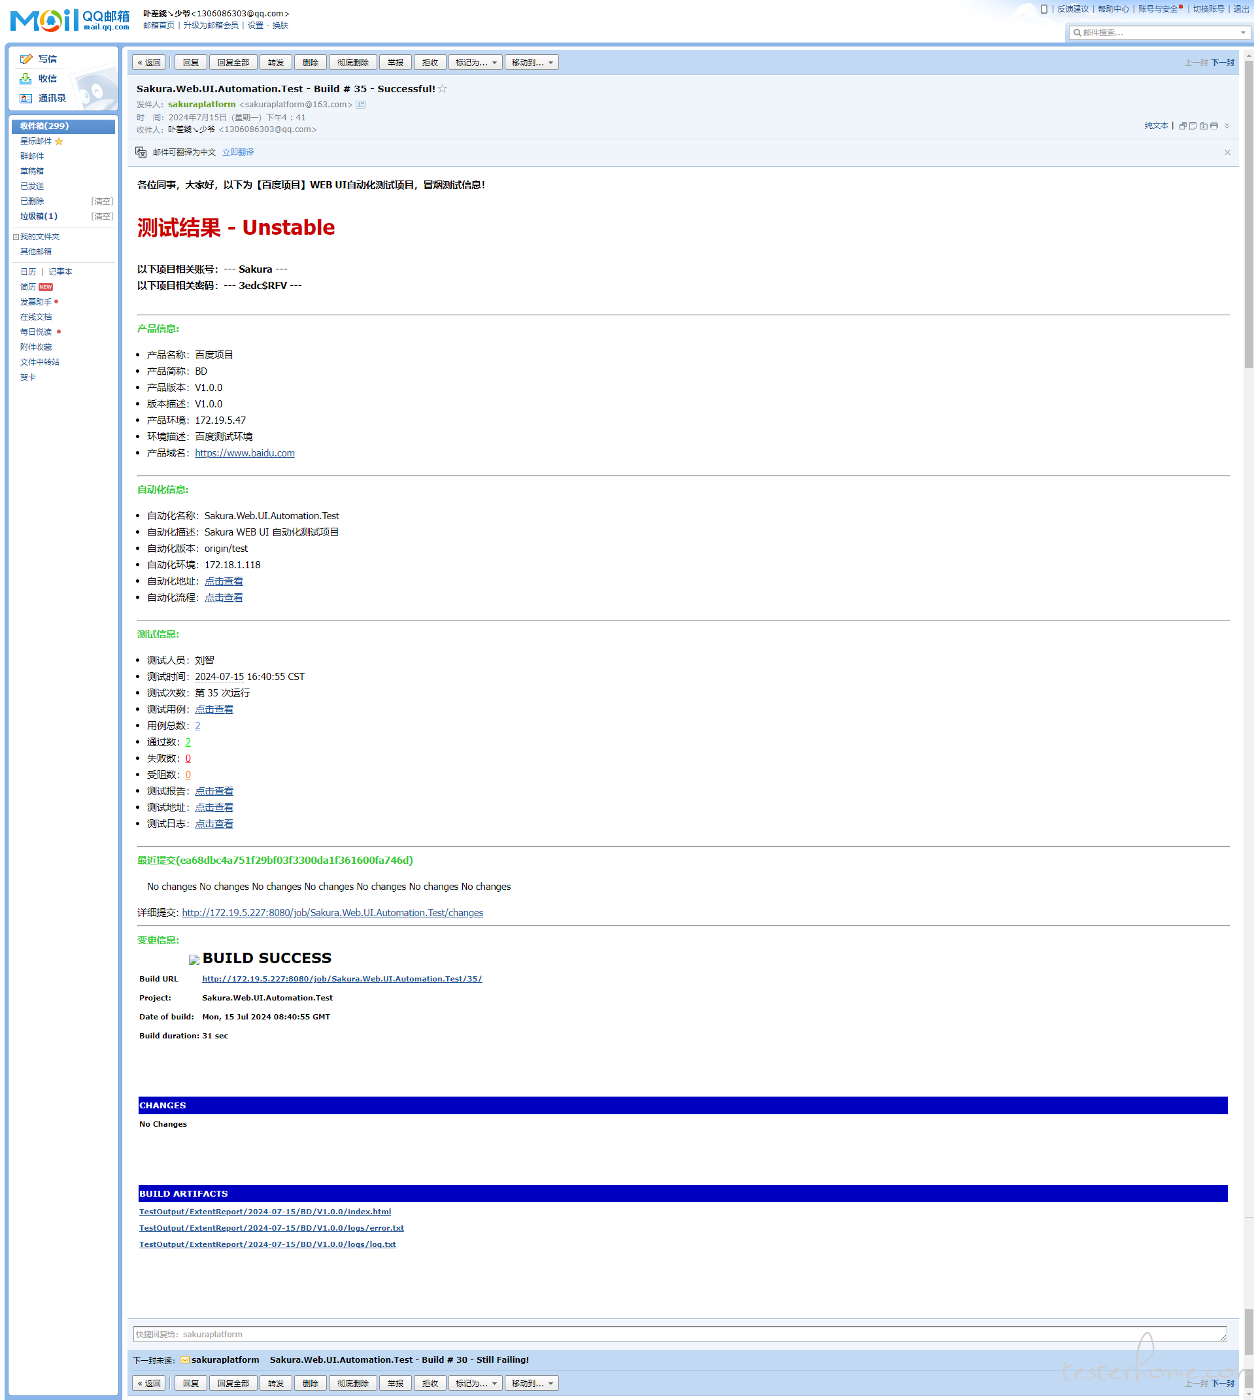Switch to 纯文本 view

tap(1156, 126)
